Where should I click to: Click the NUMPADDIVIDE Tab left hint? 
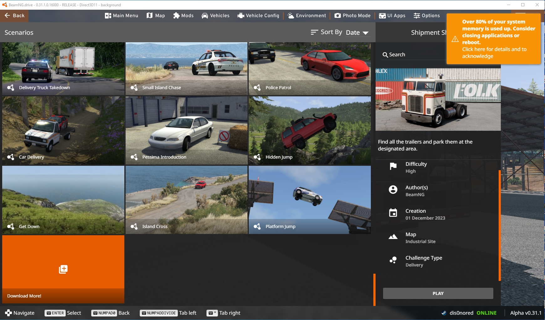click(x=168, y=313)
